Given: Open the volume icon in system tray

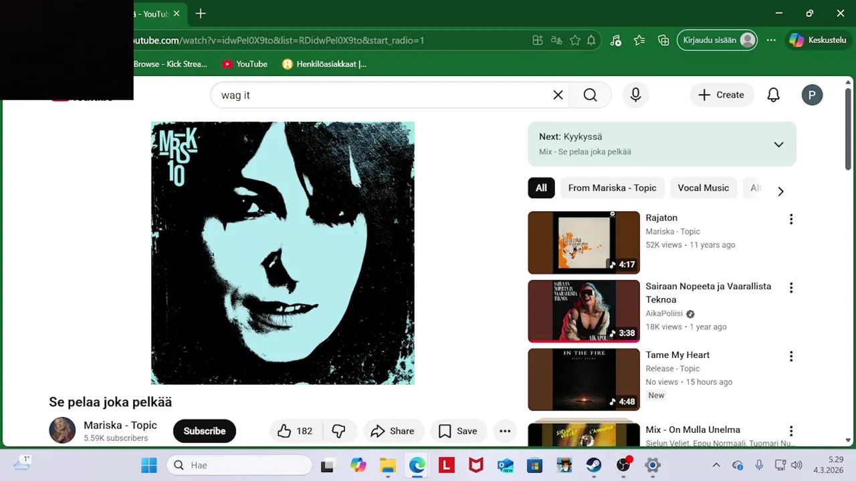Looking at the screenshot, I should click(x=796, y=465).
